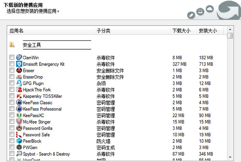Click the 90 MB install size cell

[x=205, y=115]
